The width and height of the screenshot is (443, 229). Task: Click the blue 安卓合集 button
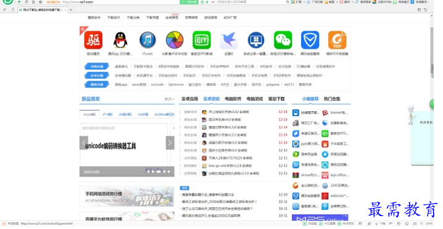coord(97,75)
